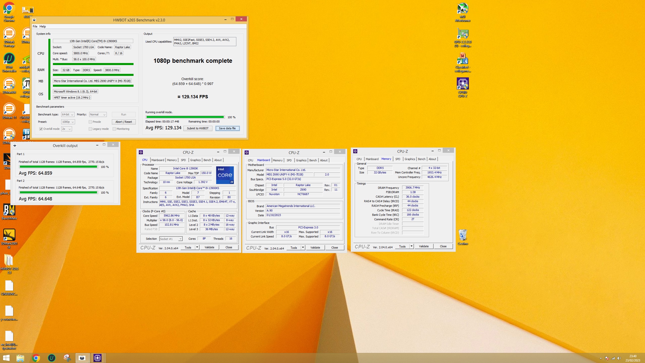Image resolution: width=645 pixels, height=363 pixels.
Task: Open Cestino recycle bin
Action: pyautogui.click(x=463, y=237)
